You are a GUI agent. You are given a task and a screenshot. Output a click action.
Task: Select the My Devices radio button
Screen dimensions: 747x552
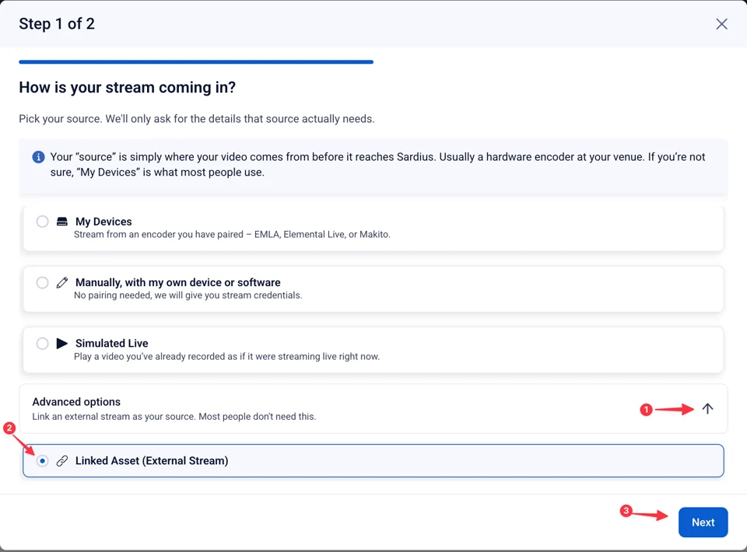pyautogui.click(x=42, y=222)
